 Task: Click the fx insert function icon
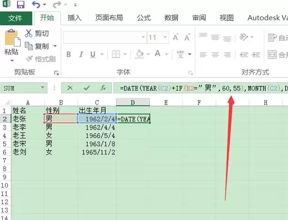click(103, 88)
